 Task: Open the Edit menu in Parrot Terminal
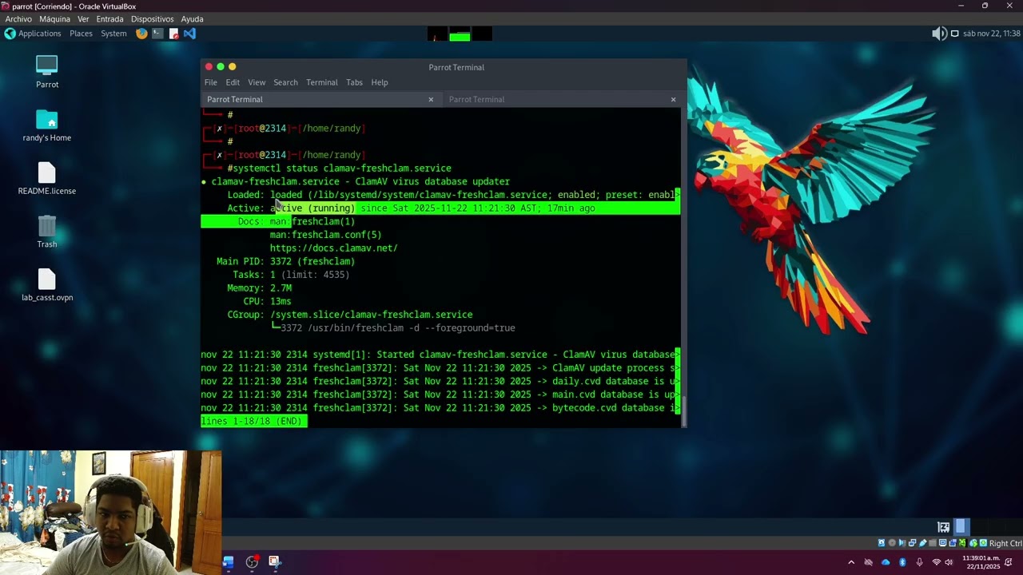(233, 82)
